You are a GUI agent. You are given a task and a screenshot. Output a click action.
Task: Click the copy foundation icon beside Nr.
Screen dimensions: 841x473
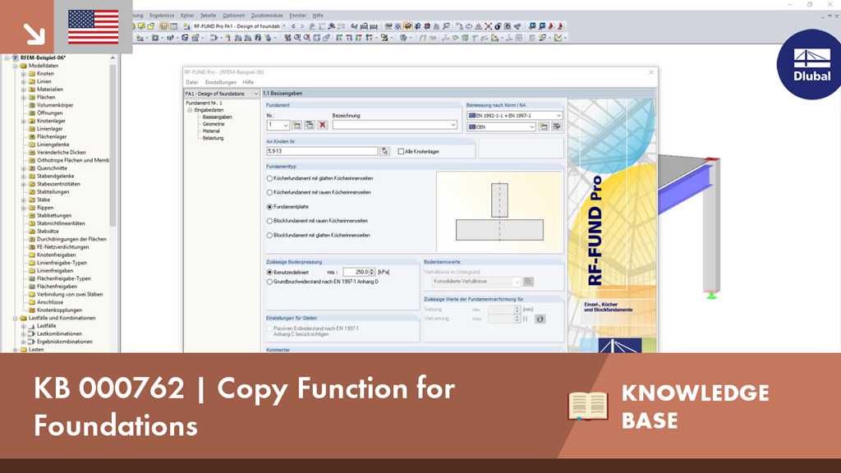(310, 125)
